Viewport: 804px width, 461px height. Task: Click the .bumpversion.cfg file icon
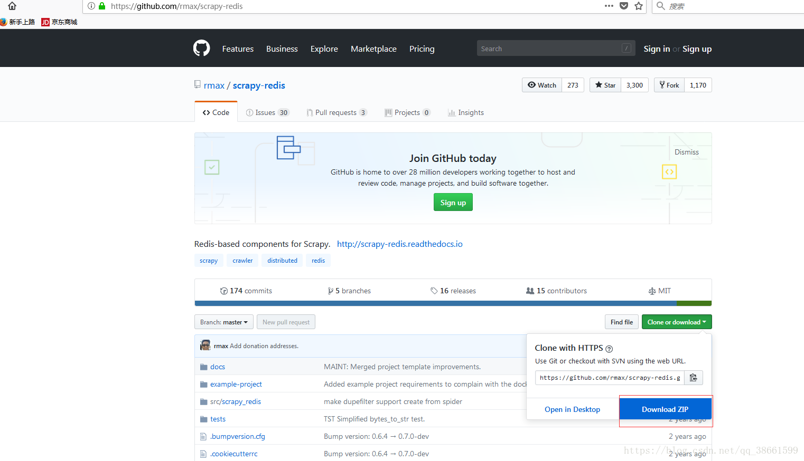coord(203,436)
